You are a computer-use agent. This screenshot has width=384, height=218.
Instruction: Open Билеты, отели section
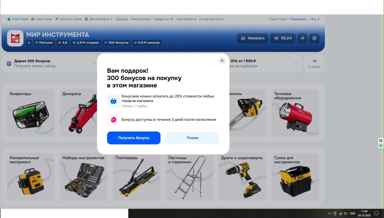68,19
